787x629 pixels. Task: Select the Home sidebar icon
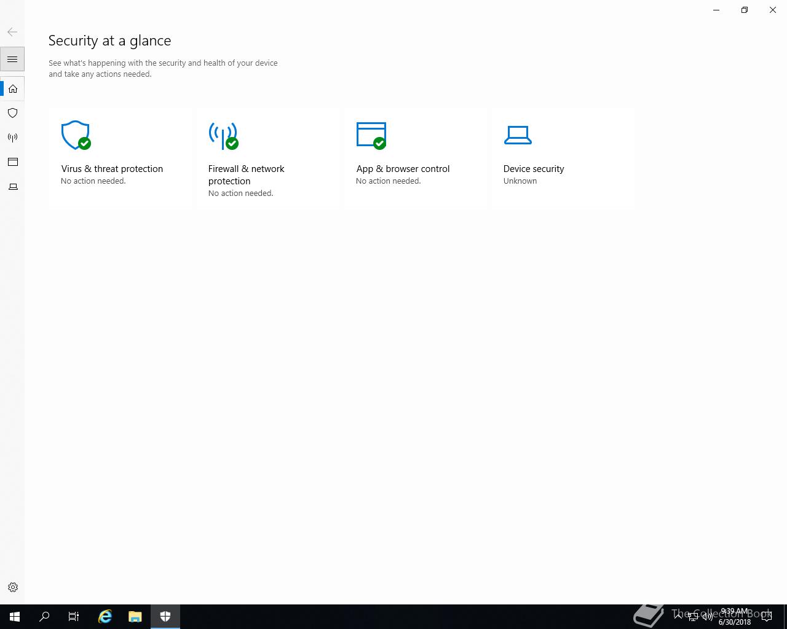point(12,88)
